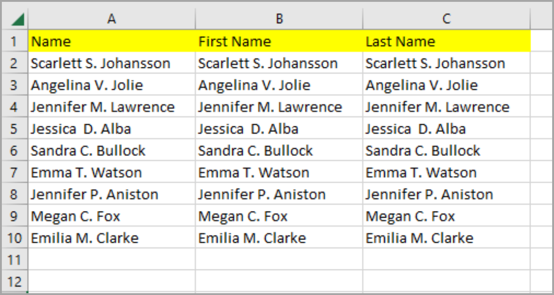Click the yellow Name header cell

click(x=112, y=41)
